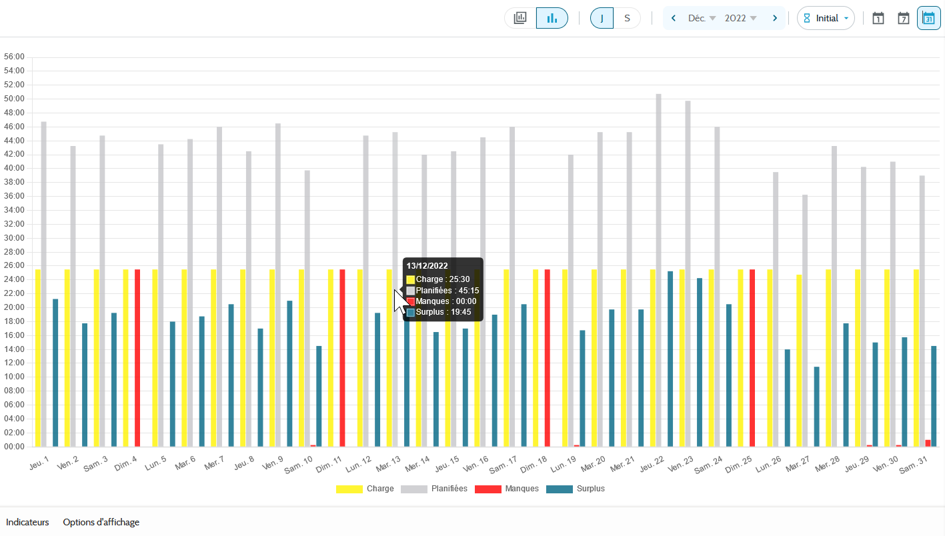Click the Dim. 11 axis label
945x536 pixels.
click(x=329, y=463)
